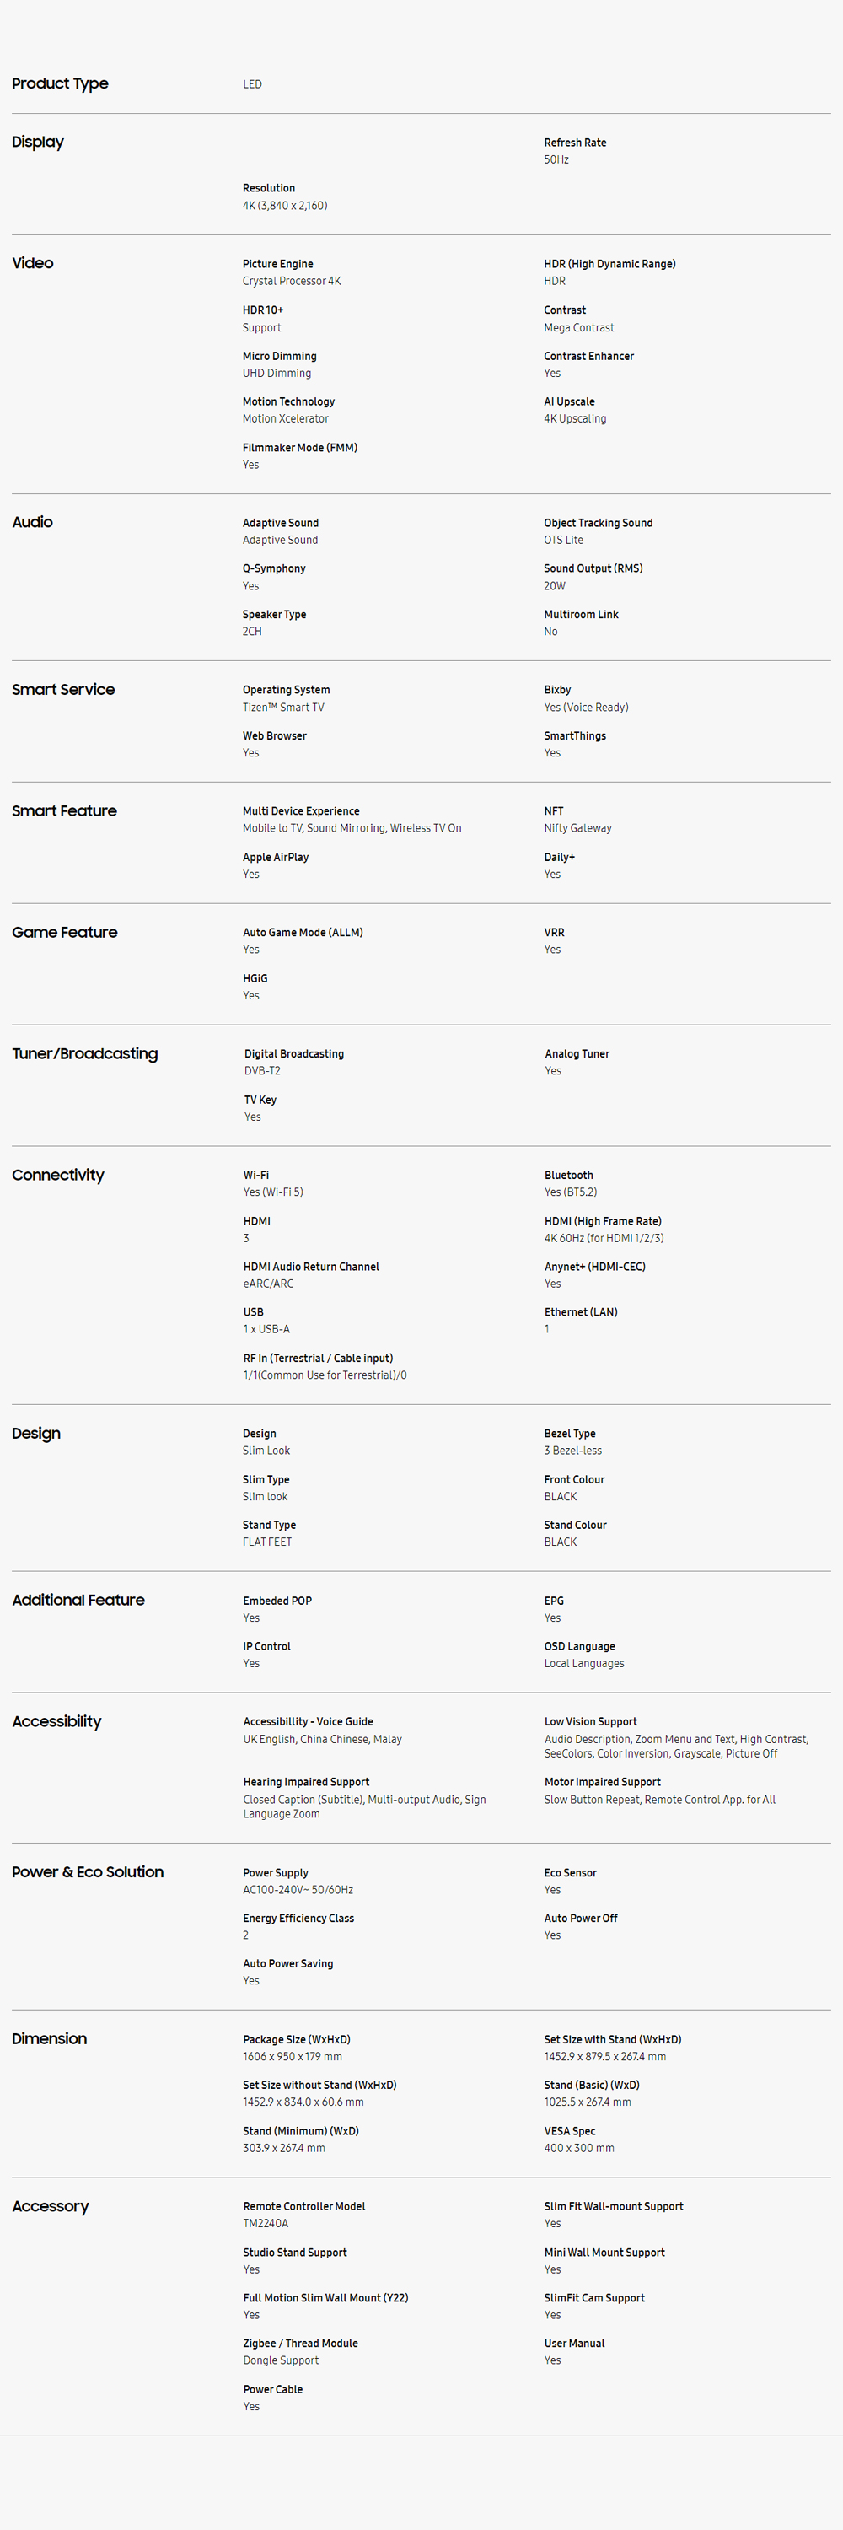Select the Bezel Type label
This screenshot has width=843, height=2530.
[x=570, y=1434]
